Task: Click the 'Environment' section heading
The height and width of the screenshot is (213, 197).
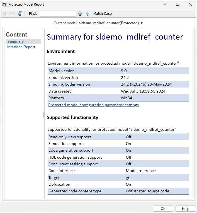Action: [x=61, y=51]
